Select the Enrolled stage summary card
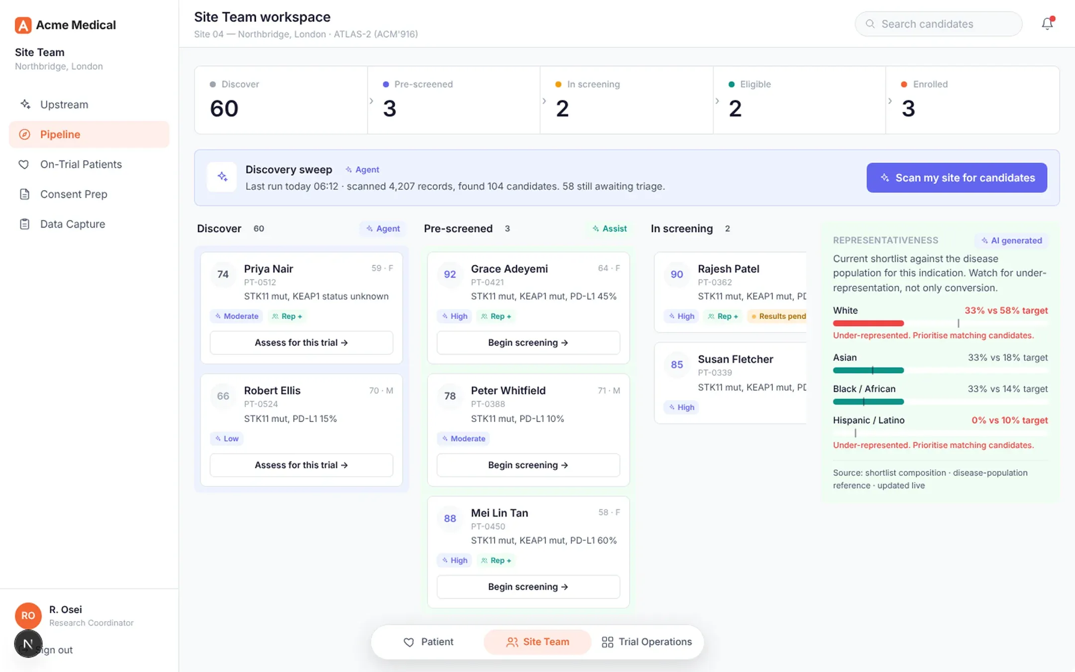The height and width of the screenshot is (672, 1075). tap(972, 100)
